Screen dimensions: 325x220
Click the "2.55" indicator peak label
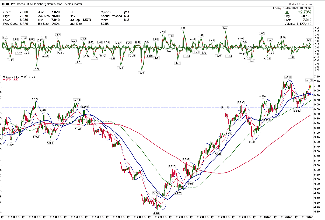(183, 29)
